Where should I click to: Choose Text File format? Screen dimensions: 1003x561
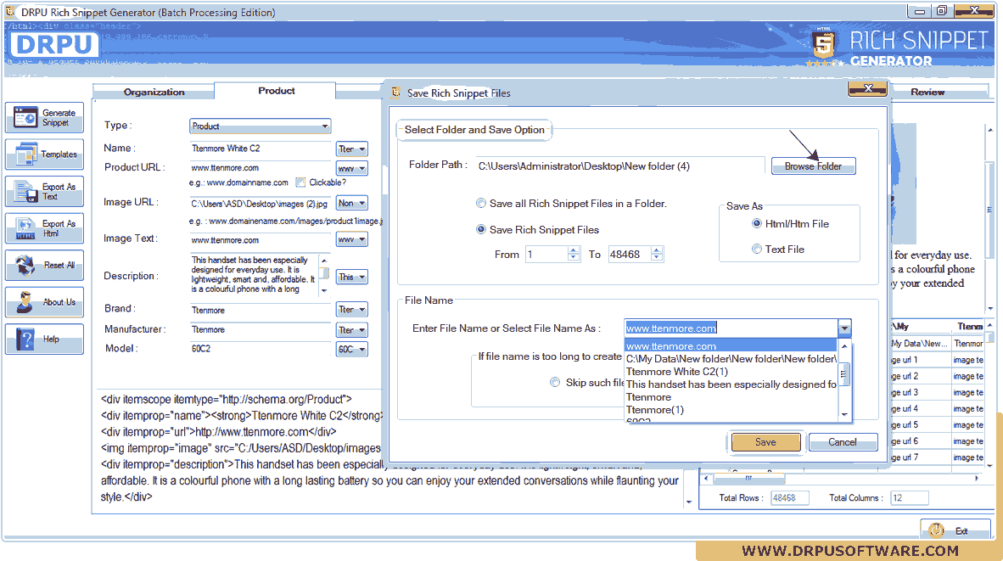tap(757, 250)
